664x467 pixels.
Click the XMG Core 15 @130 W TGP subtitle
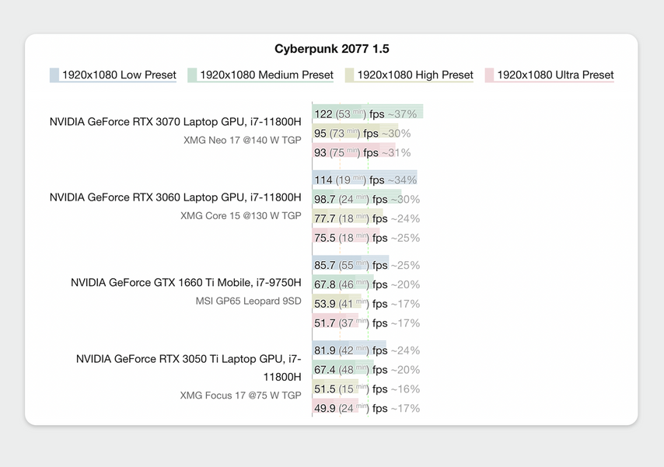[241, 215]
